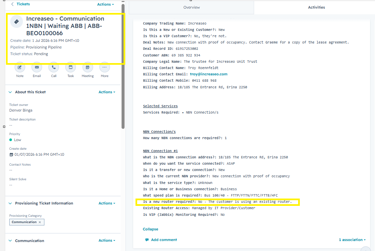The height and width of the screenshot is (251, 375).
Task: Click the ticket avatar icon beside title
Action: [x=17, y=22]
